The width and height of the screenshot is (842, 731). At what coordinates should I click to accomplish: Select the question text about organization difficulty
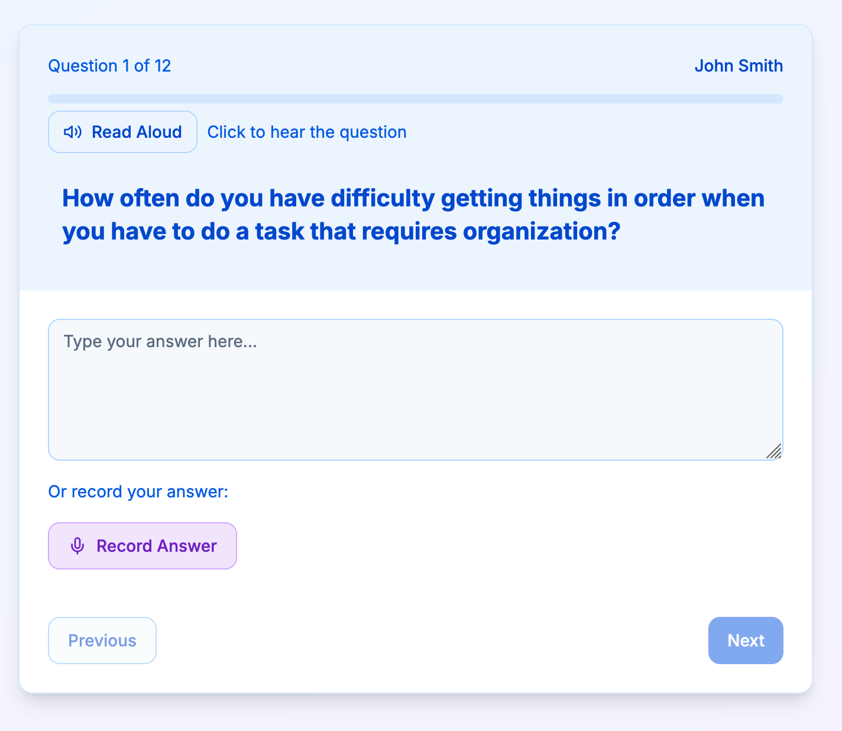(x=413, y=214)
